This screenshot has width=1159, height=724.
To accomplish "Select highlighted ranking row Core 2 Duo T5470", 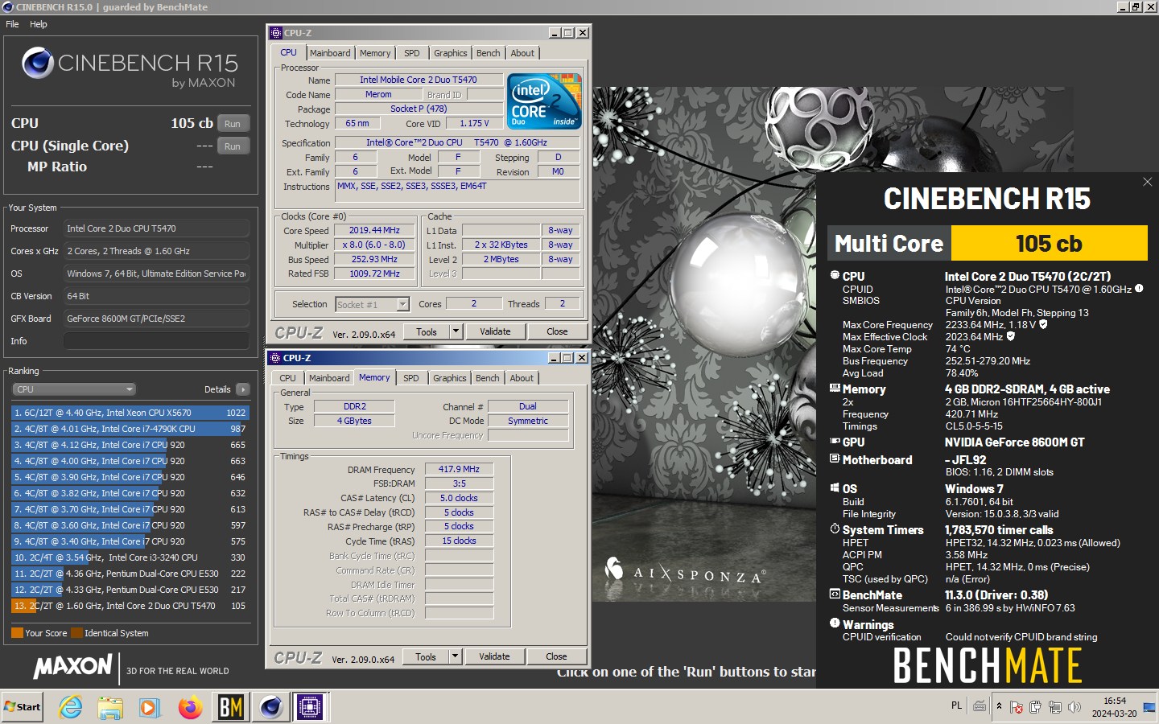I will pyautogui.click(x=130, y=606).
